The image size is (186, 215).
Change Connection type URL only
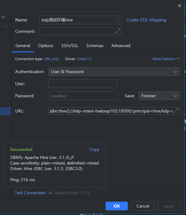click(52, 59)
